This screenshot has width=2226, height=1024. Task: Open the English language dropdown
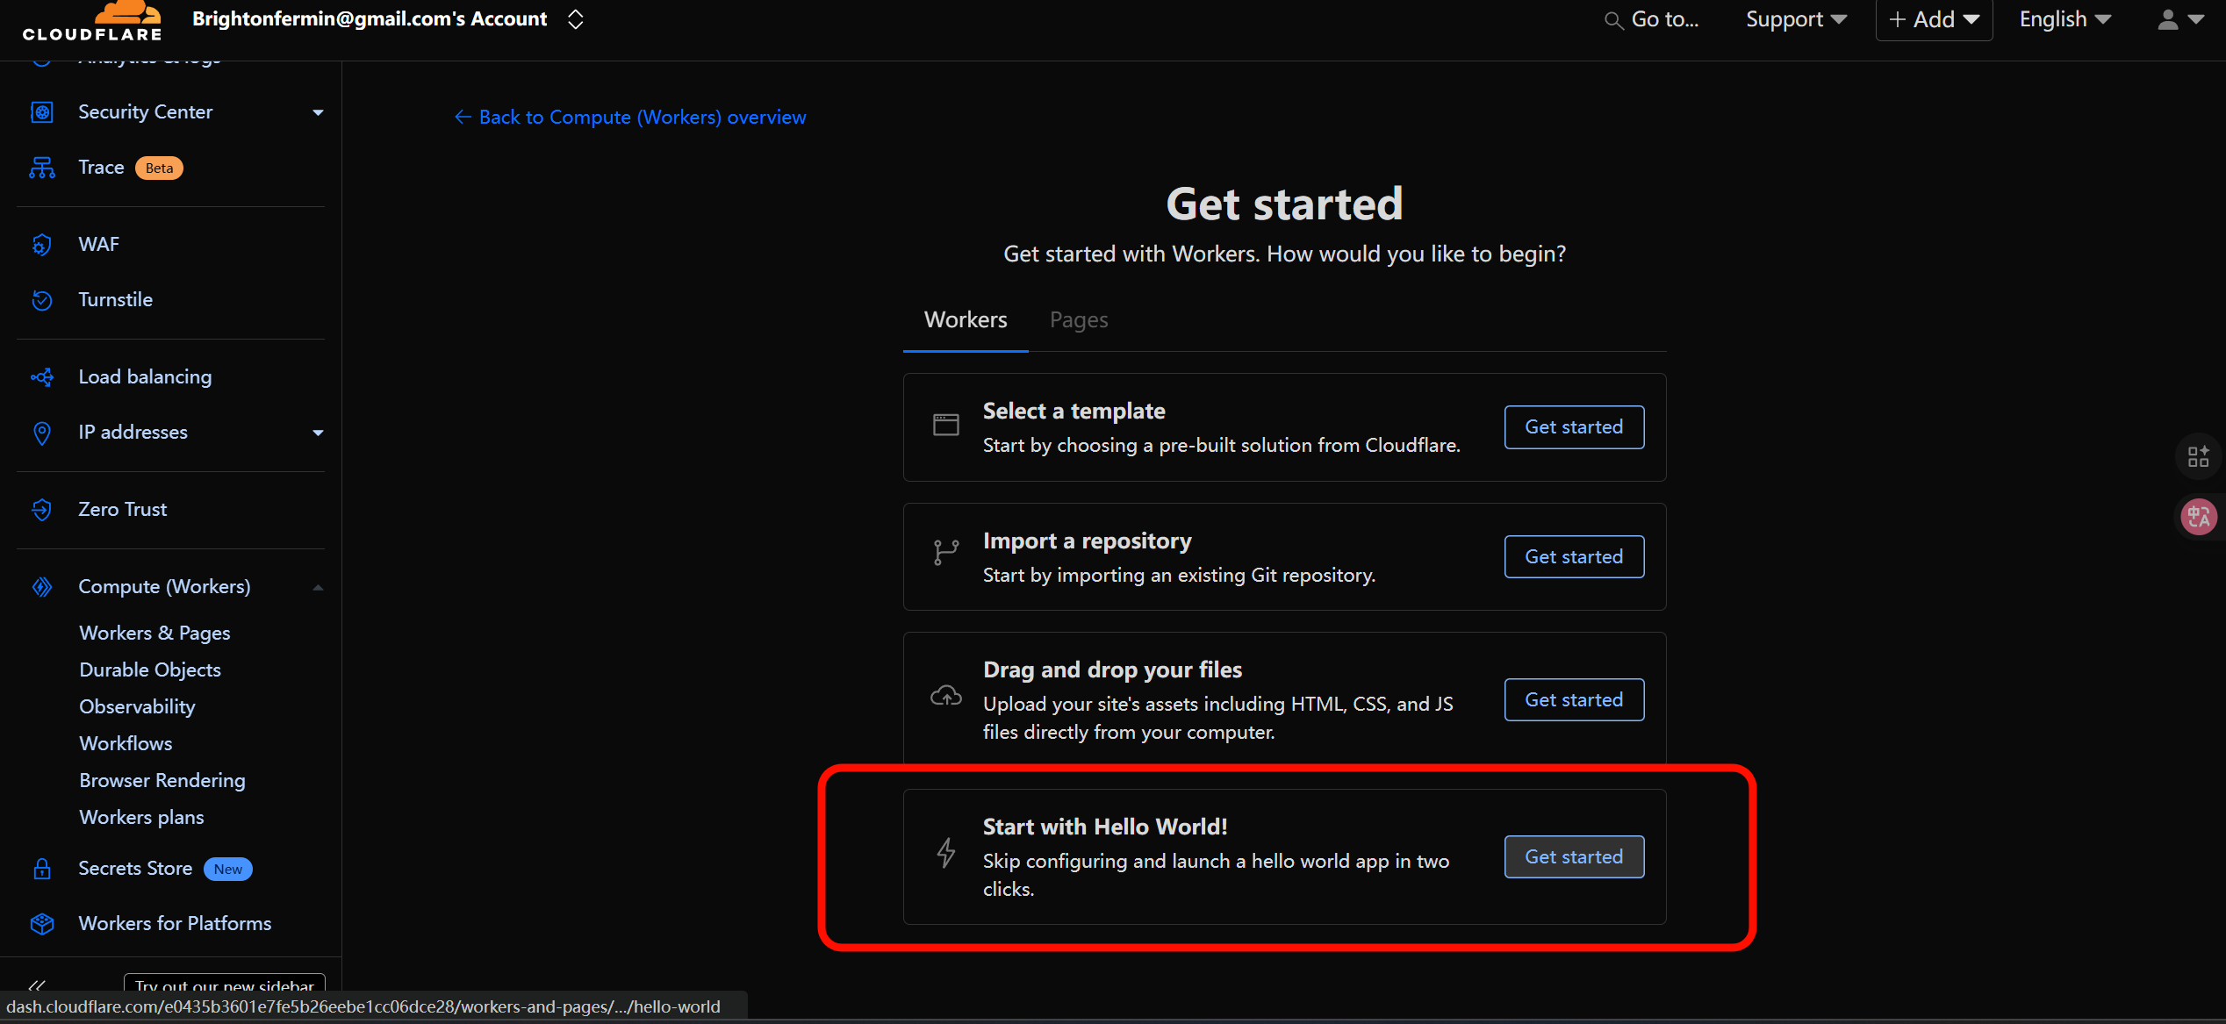pyautogui.click(x=2064, y=19)
